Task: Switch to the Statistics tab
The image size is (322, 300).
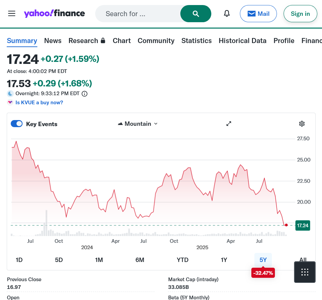Action: pyautogui.click(x=196, y=41)
